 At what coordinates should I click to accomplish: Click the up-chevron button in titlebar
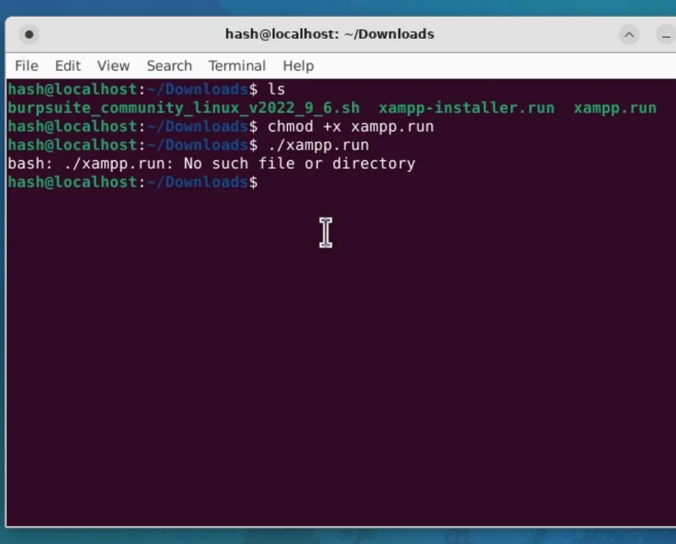point(629,35)
